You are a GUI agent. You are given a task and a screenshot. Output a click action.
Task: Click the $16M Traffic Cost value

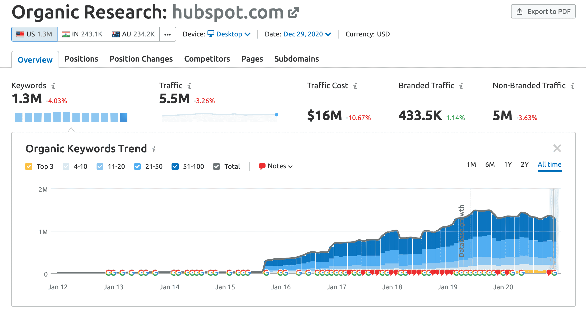coord(324,115)
